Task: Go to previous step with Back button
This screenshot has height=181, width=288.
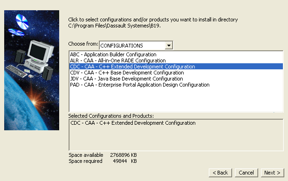Action: (x=220, y=173)
